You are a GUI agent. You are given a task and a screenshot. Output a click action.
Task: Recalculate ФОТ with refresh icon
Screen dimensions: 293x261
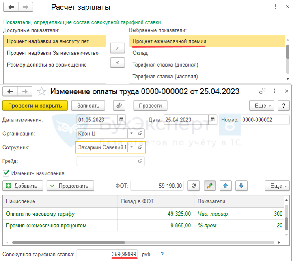pyautogui.click(x=194, y=186)
